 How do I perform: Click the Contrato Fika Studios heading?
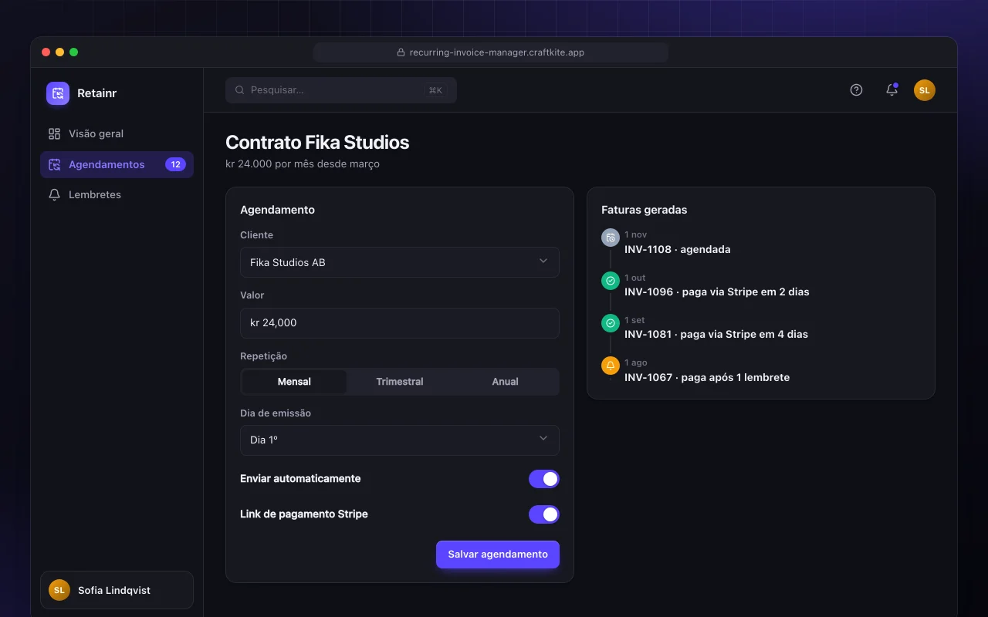pos(317,143)
